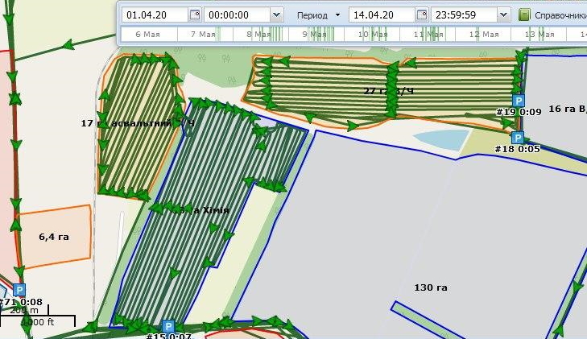This screenshot has height=339, width=587.
Task: Click the start date field 01.04.20
Action: [155, 14]
